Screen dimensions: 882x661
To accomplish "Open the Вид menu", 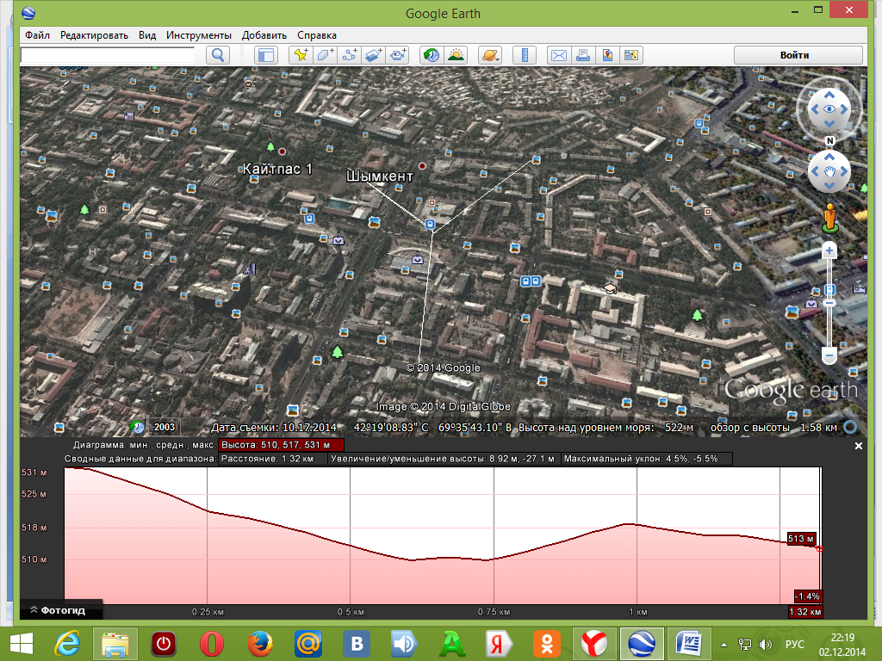I will [x=147, y=34].
